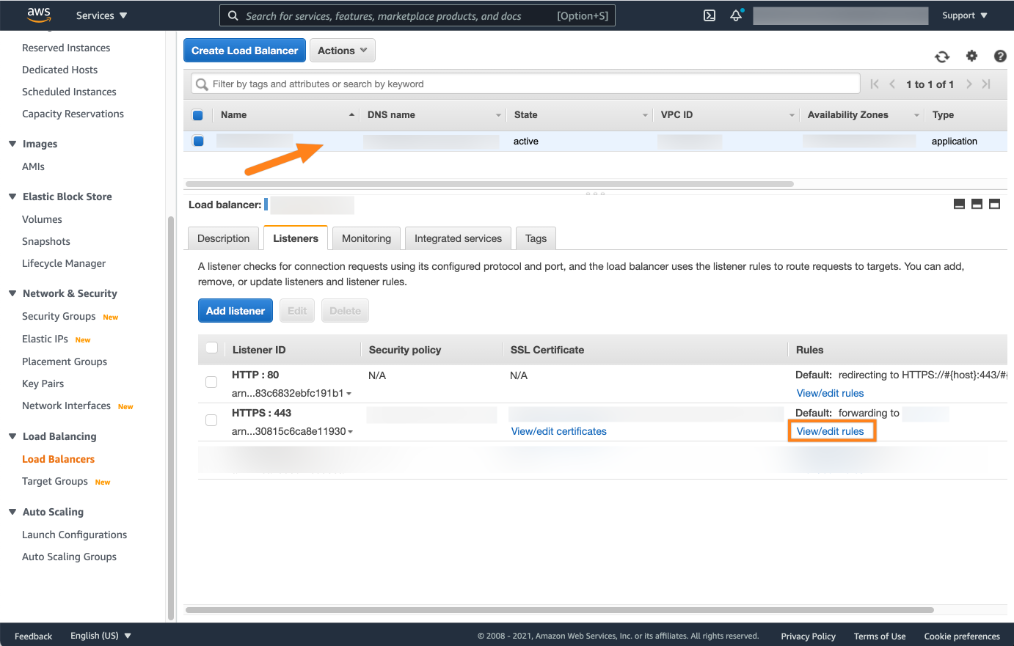Open the Actions dropdown

click(x=342, y=51)
